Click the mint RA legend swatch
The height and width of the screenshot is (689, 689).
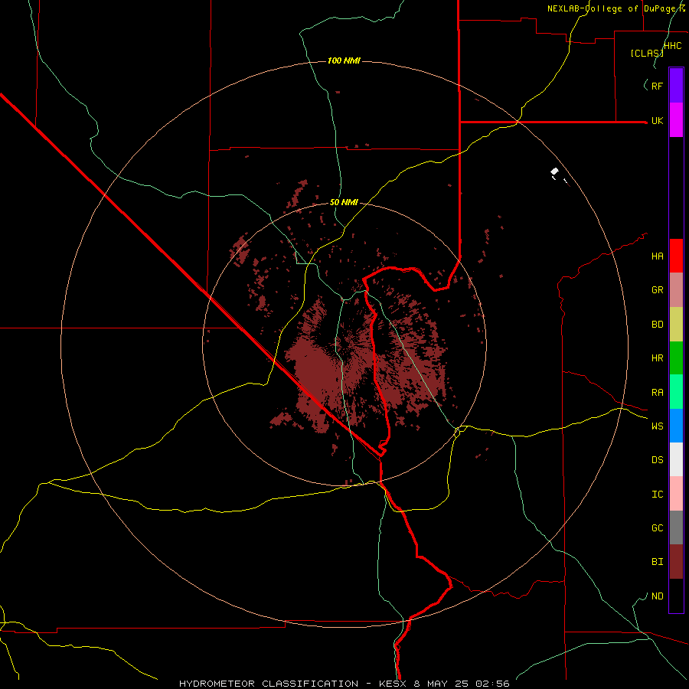[676, 392]
